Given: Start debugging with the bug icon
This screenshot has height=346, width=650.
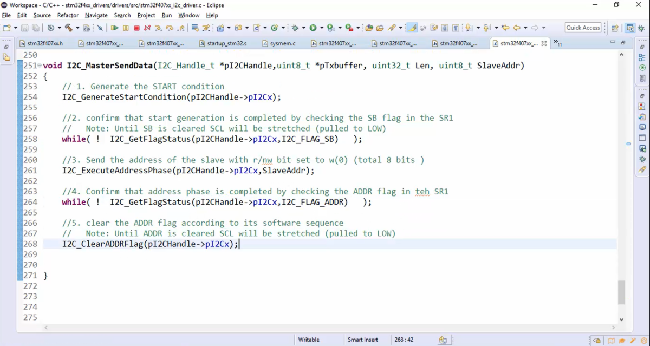Looking at the screenshot, I should click(295, 28).
